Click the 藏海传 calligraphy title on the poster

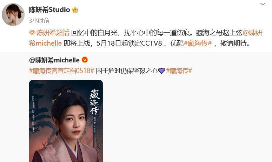95,101
